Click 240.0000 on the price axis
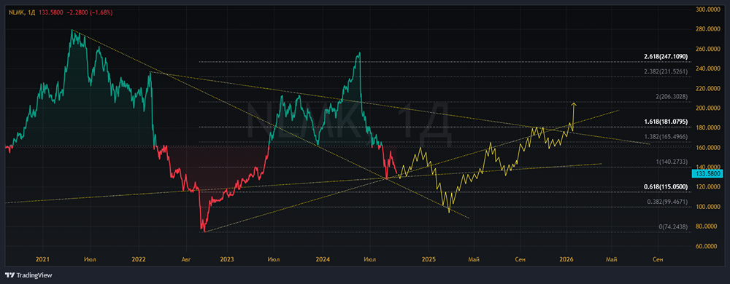 pos(707,68)
